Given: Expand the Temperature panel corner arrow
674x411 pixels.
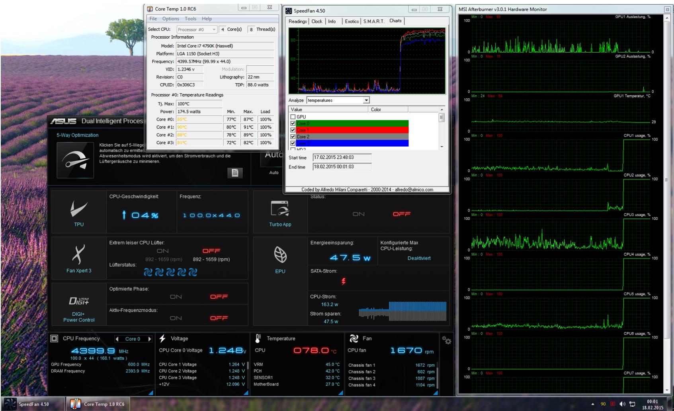Looking at the screenshot, I should click(x=340, y=393).
